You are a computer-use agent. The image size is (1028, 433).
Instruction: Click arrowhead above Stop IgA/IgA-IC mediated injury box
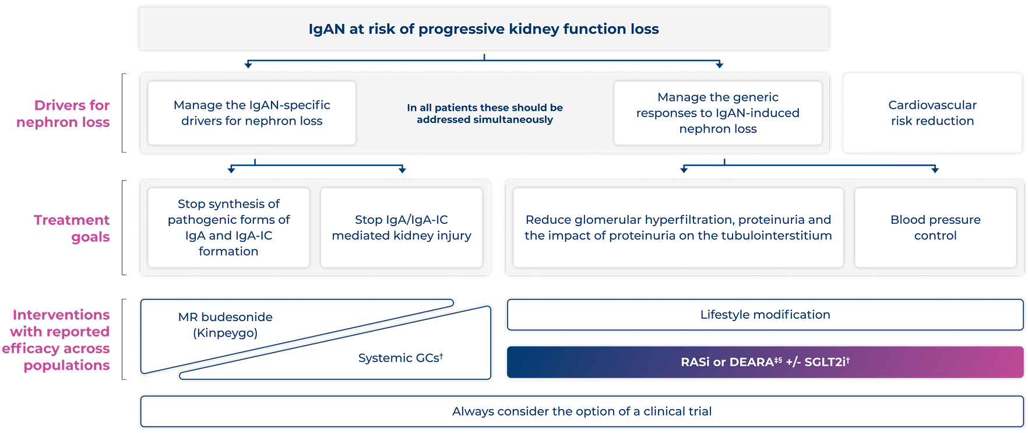402,170
